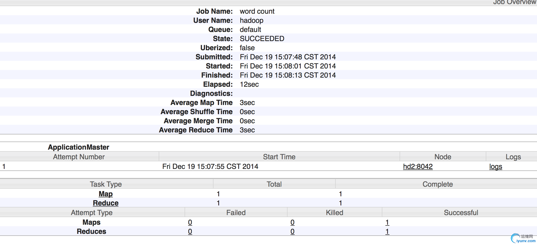Click the Start Time column header
537x245 pixels.
[279, 157]
